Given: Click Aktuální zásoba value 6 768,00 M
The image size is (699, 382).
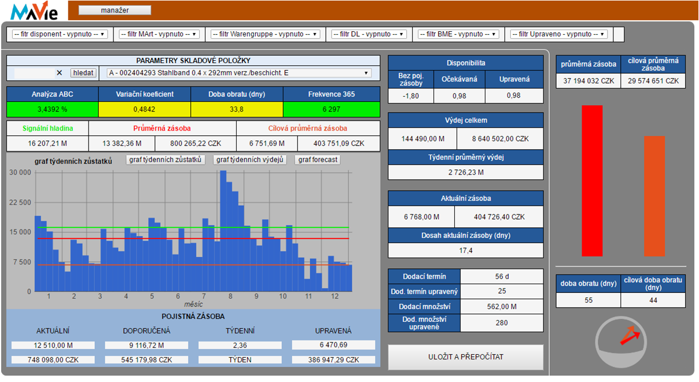Looking at the screenshot, I should point(421,217).
